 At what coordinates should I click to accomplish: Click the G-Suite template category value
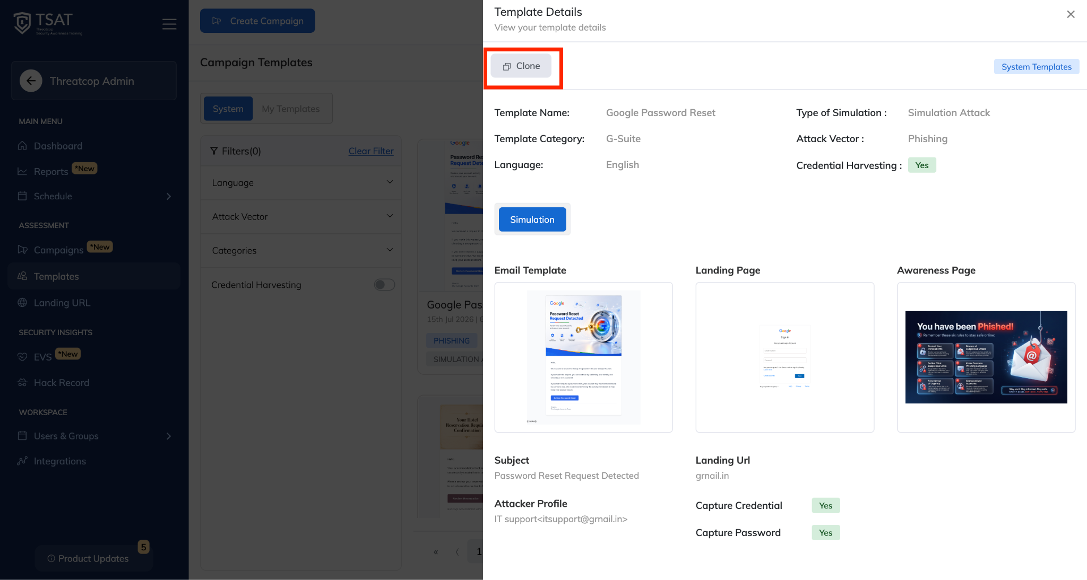pos(623,138)
